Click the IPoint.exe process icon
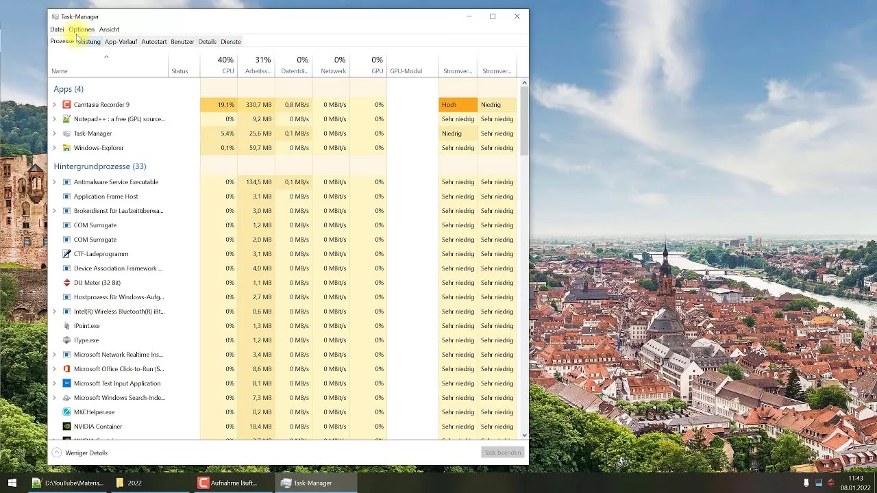 pos(66,325)
